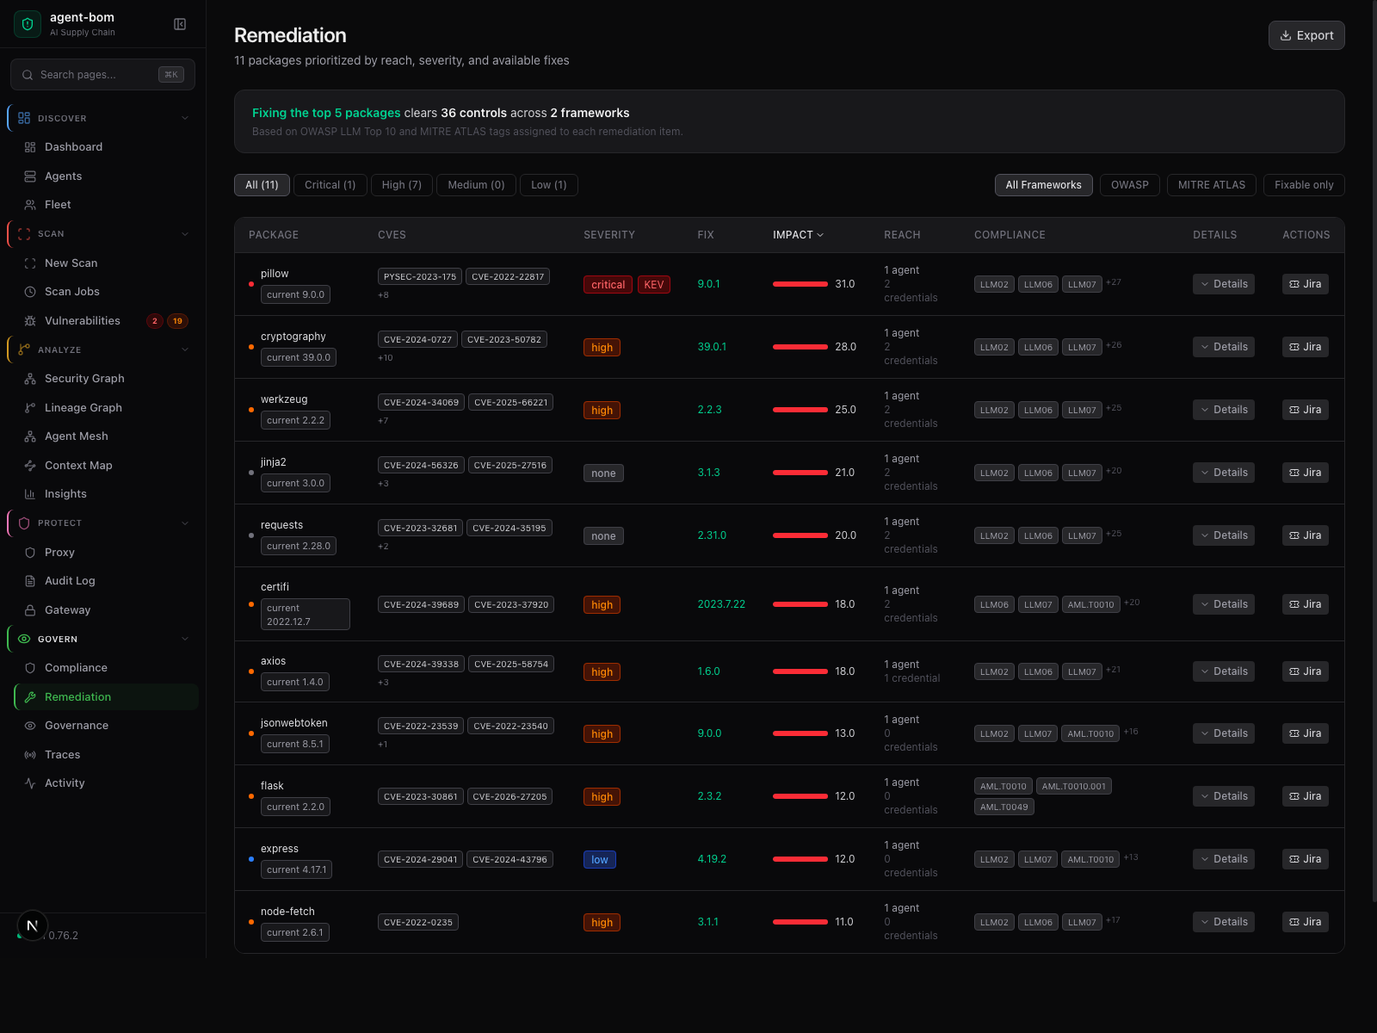The image size is (1377, 1033).
Task: Select the OWASP framework filter
Action: 1129,185
